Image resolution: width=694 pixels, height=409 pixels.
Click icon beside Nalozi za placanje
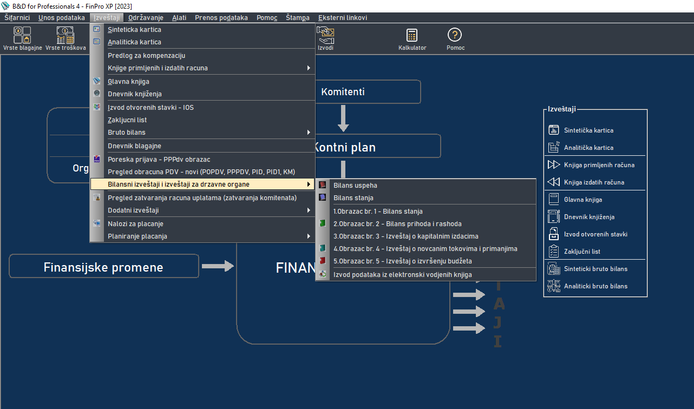pyautogui.click(x=97, y=223)
